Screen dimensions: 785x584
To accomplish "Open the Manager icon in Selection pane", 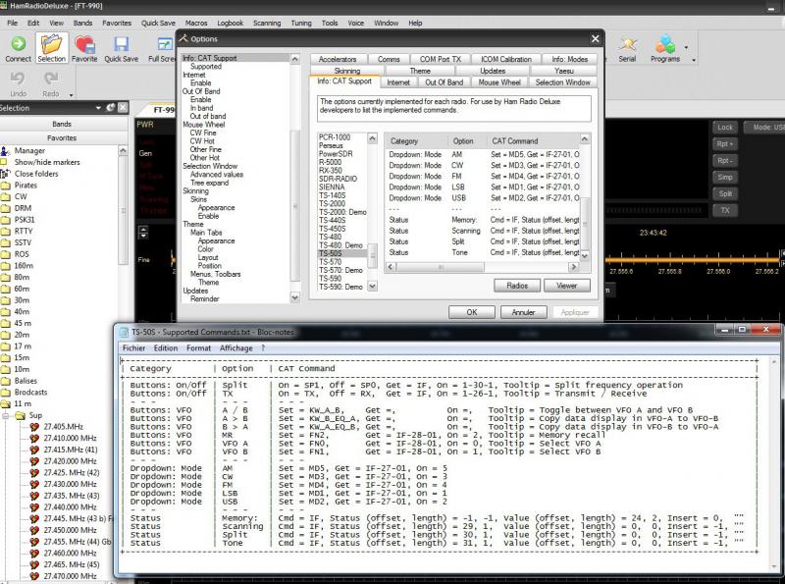I will coord(5,151).
